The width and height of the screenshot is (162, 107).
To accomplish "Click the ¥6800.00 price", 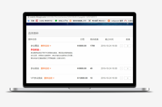I will point(82,46).
